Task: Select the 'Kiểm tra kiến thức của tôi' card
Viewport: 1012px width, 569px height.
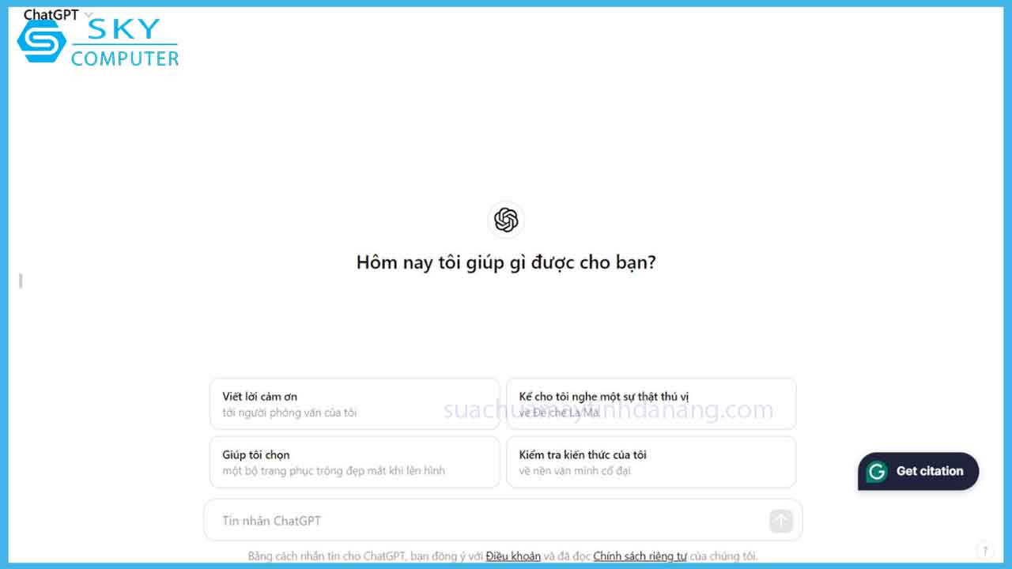Action: [x=651, y=462]
